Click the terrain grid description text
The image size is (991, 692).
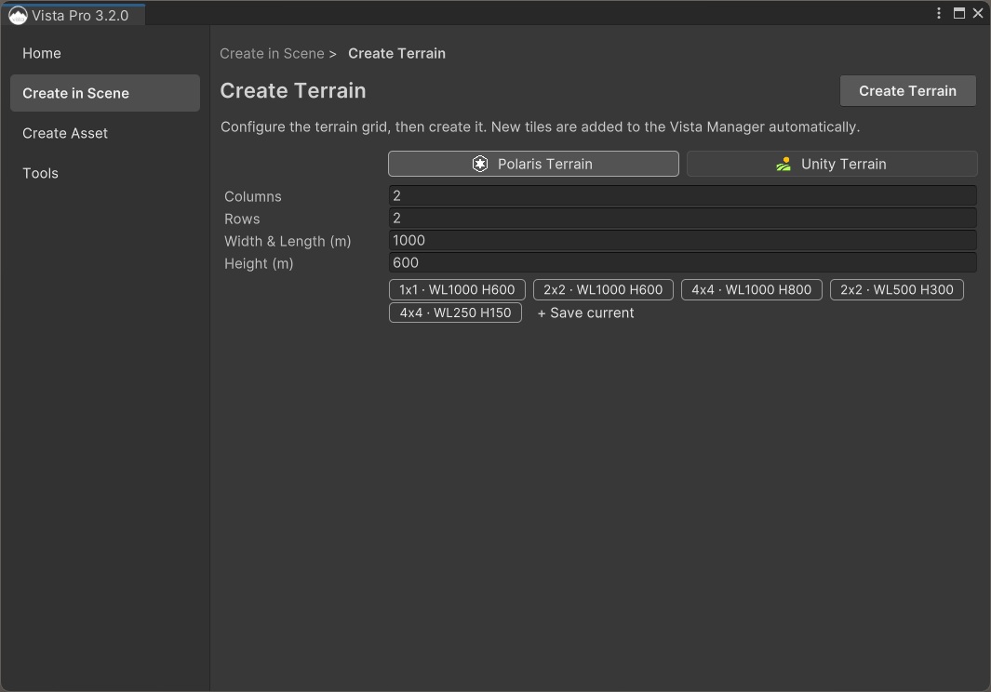coord(540,127)
